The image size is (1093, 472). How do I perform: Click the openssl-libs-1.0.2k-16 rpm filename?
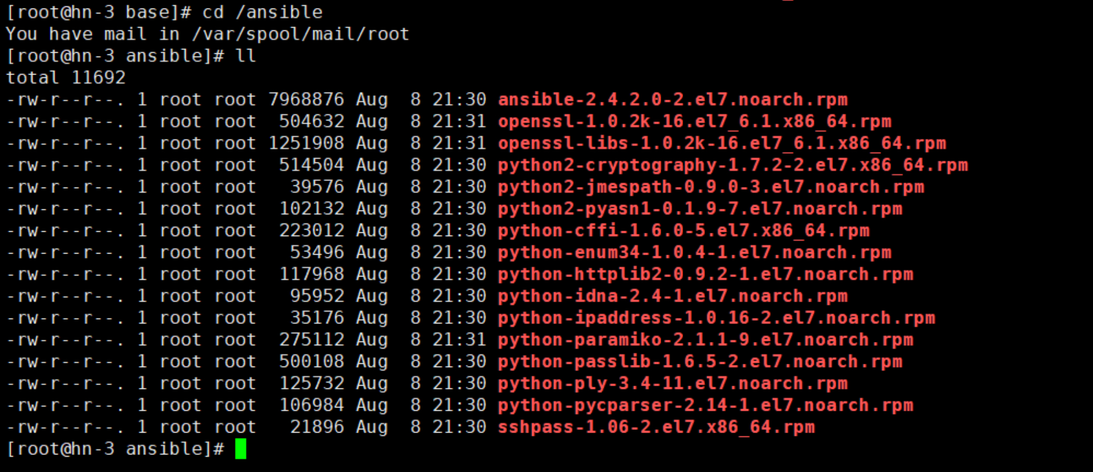point(722,143)
